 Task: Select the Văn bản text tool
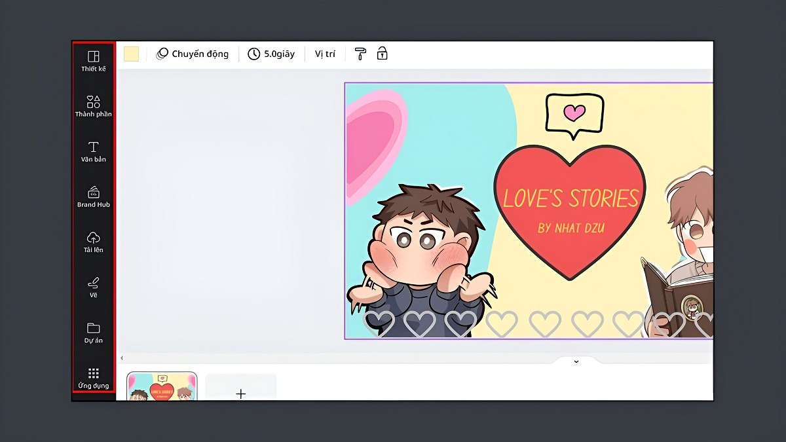tap(94, 151)
